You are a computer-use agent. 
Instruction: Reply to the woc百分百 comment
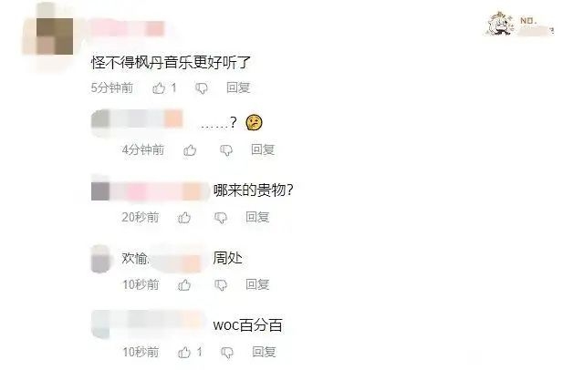pyautogui.click(x=264, y=352)
